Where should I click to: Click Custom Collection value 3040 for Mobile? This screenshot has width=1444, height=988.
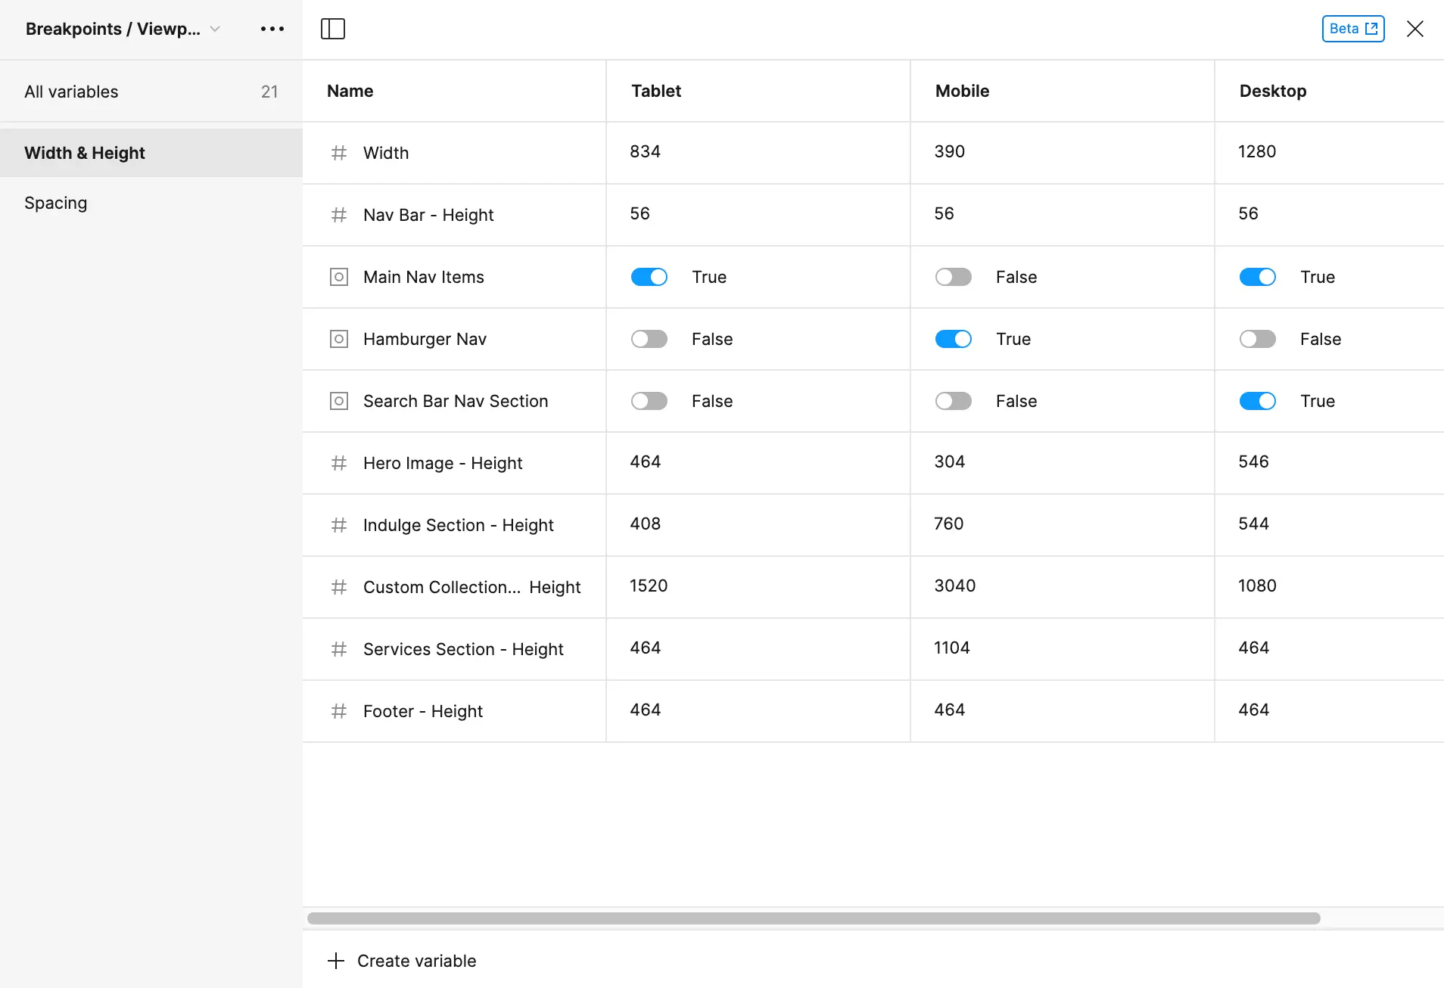point(955,586)
